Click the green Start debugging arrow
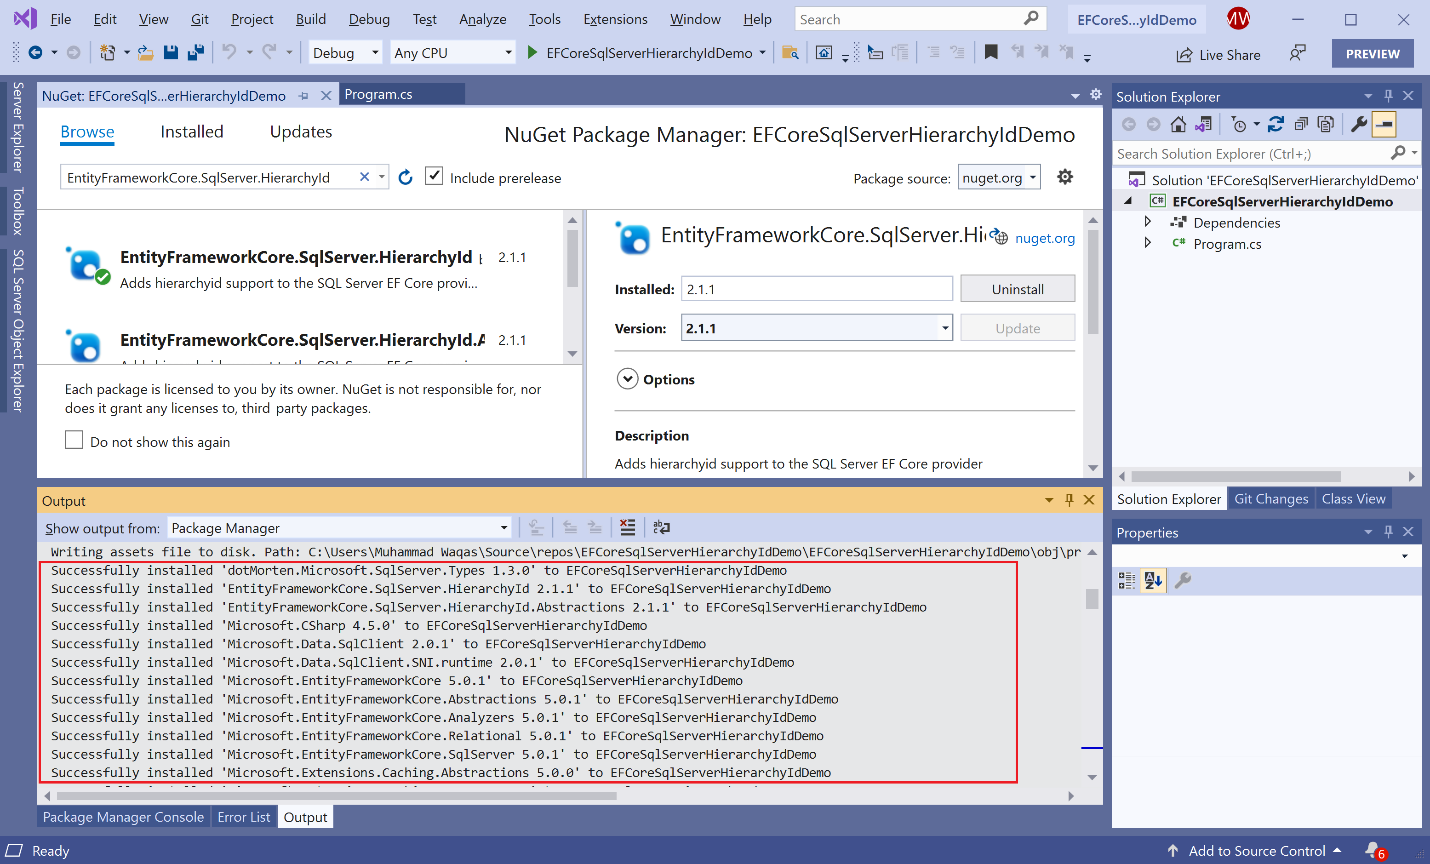Viewport: 1430px width, 864px height. coord(532,53)
